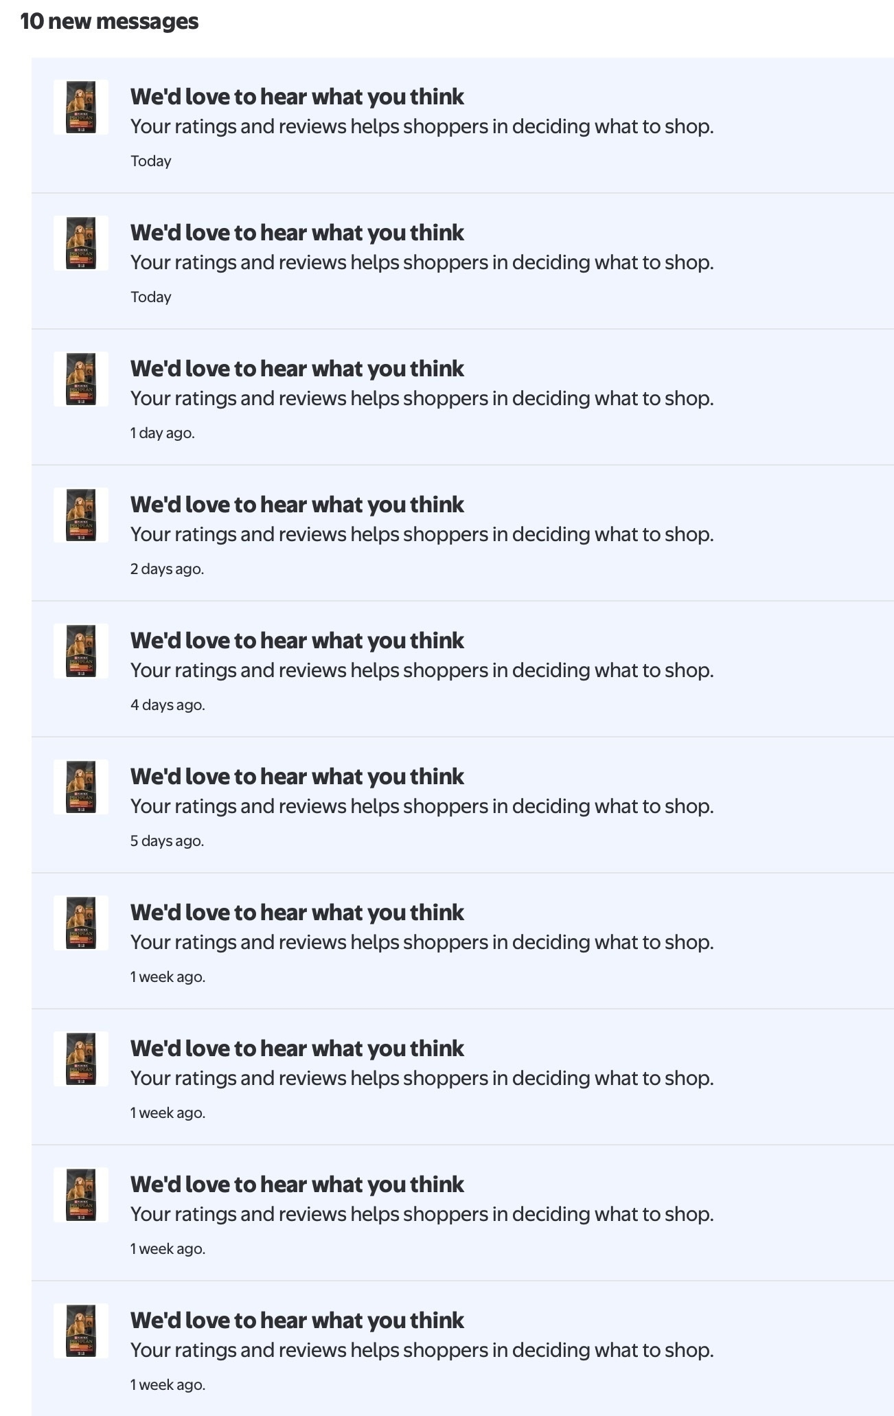Click the 4 days ago timestamp
Viewport: 894px width, 1416px height.
point(168,705)
